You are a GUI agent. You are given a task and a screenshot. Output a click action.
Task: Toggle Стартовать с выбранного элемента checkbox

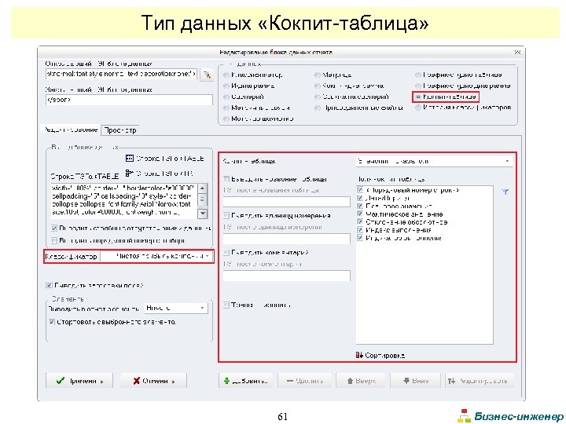(52, 322)
